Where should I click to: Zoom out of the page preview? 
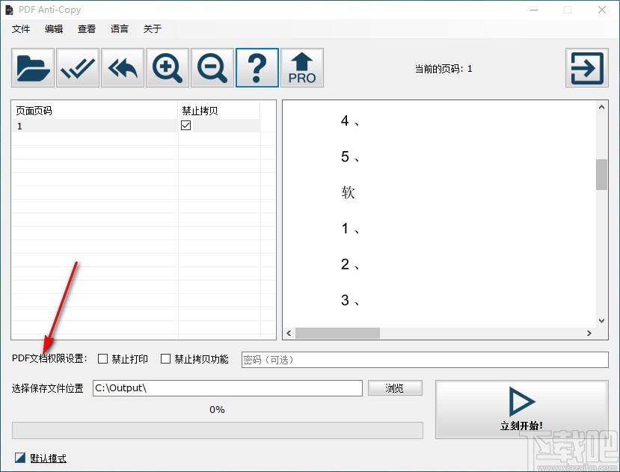(212, 67)
